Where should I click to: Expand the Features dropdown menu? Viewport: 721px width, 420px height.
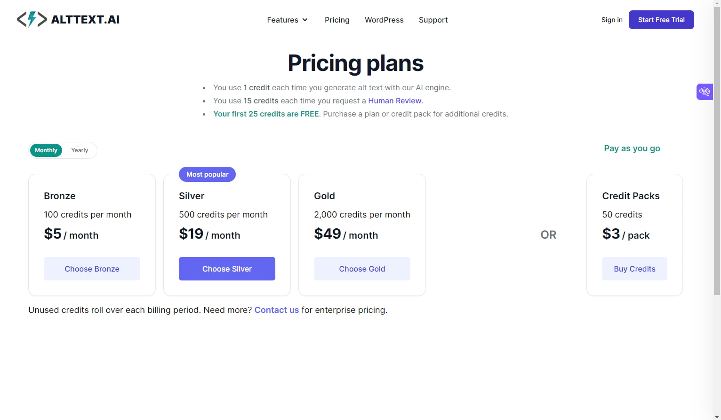pyautogui.click(x=287, y=20)
